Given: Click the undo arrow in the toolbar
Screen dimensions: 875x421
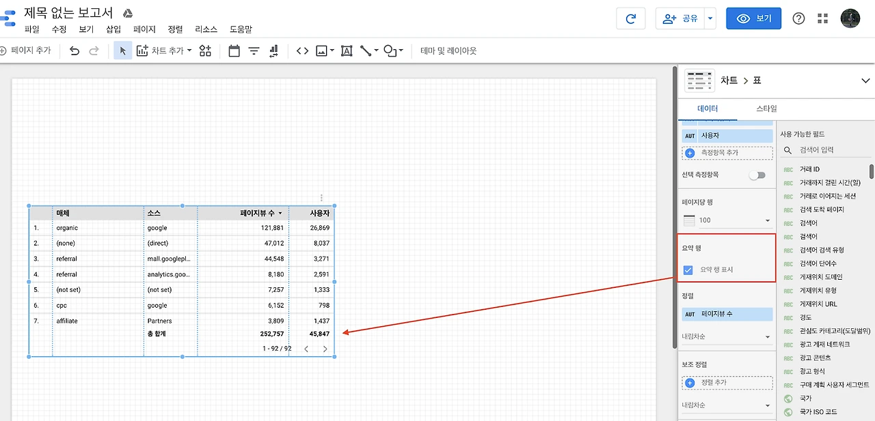Looking at the screenshot, I should coord(75,50).
